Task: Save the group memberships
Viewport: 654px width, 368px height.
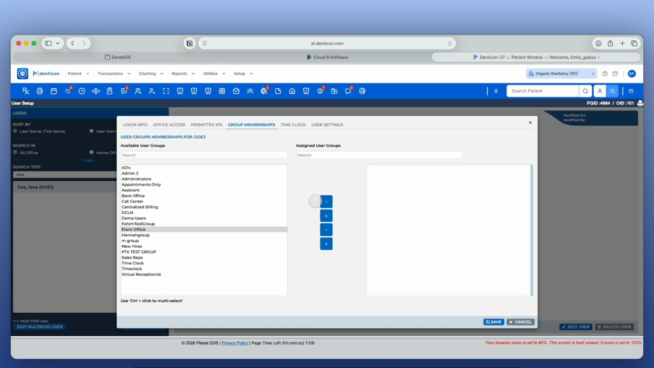Action: (x=494, y=322)
